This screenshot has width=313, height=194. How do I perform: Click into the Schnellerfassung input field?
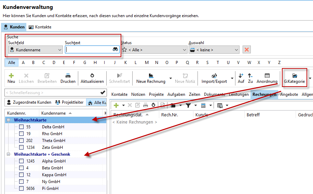tap(51, 93)
